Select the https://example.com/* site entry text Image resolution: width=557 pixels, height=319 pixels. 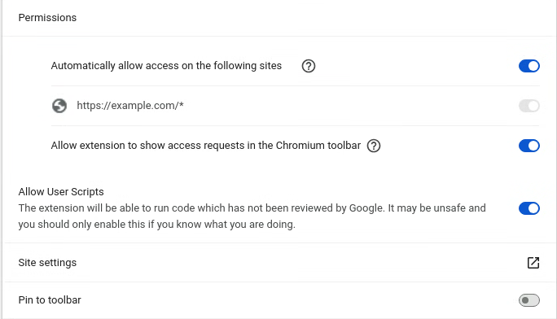[x=130, y=106]
